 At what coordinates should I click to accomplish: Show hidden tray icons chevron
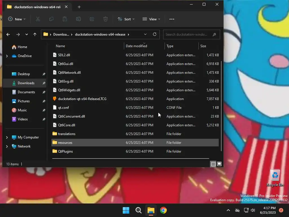[x=228, y=210]
